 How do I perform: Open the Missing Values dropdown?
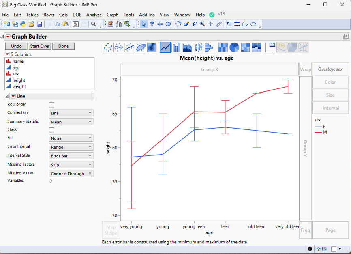71,174
